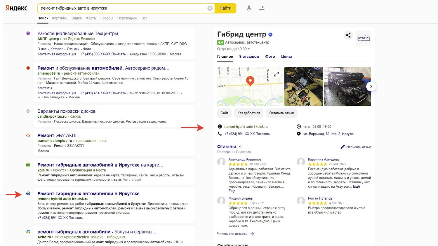Click the favicon of the АКПП центр result
This screenshot has height=246, width=438.
click(28, 34)
